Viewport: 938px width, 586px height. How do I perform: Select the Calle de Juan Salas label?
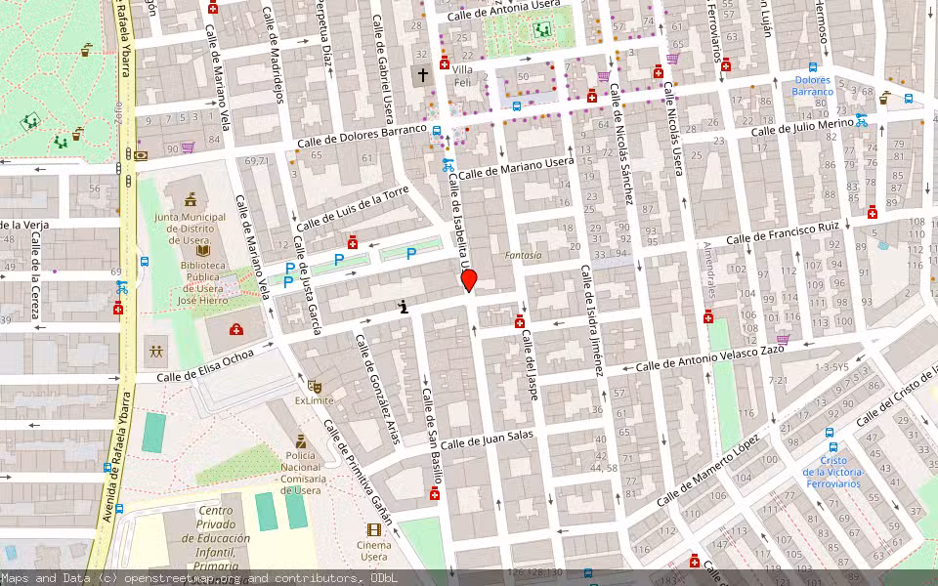point(487,440)
